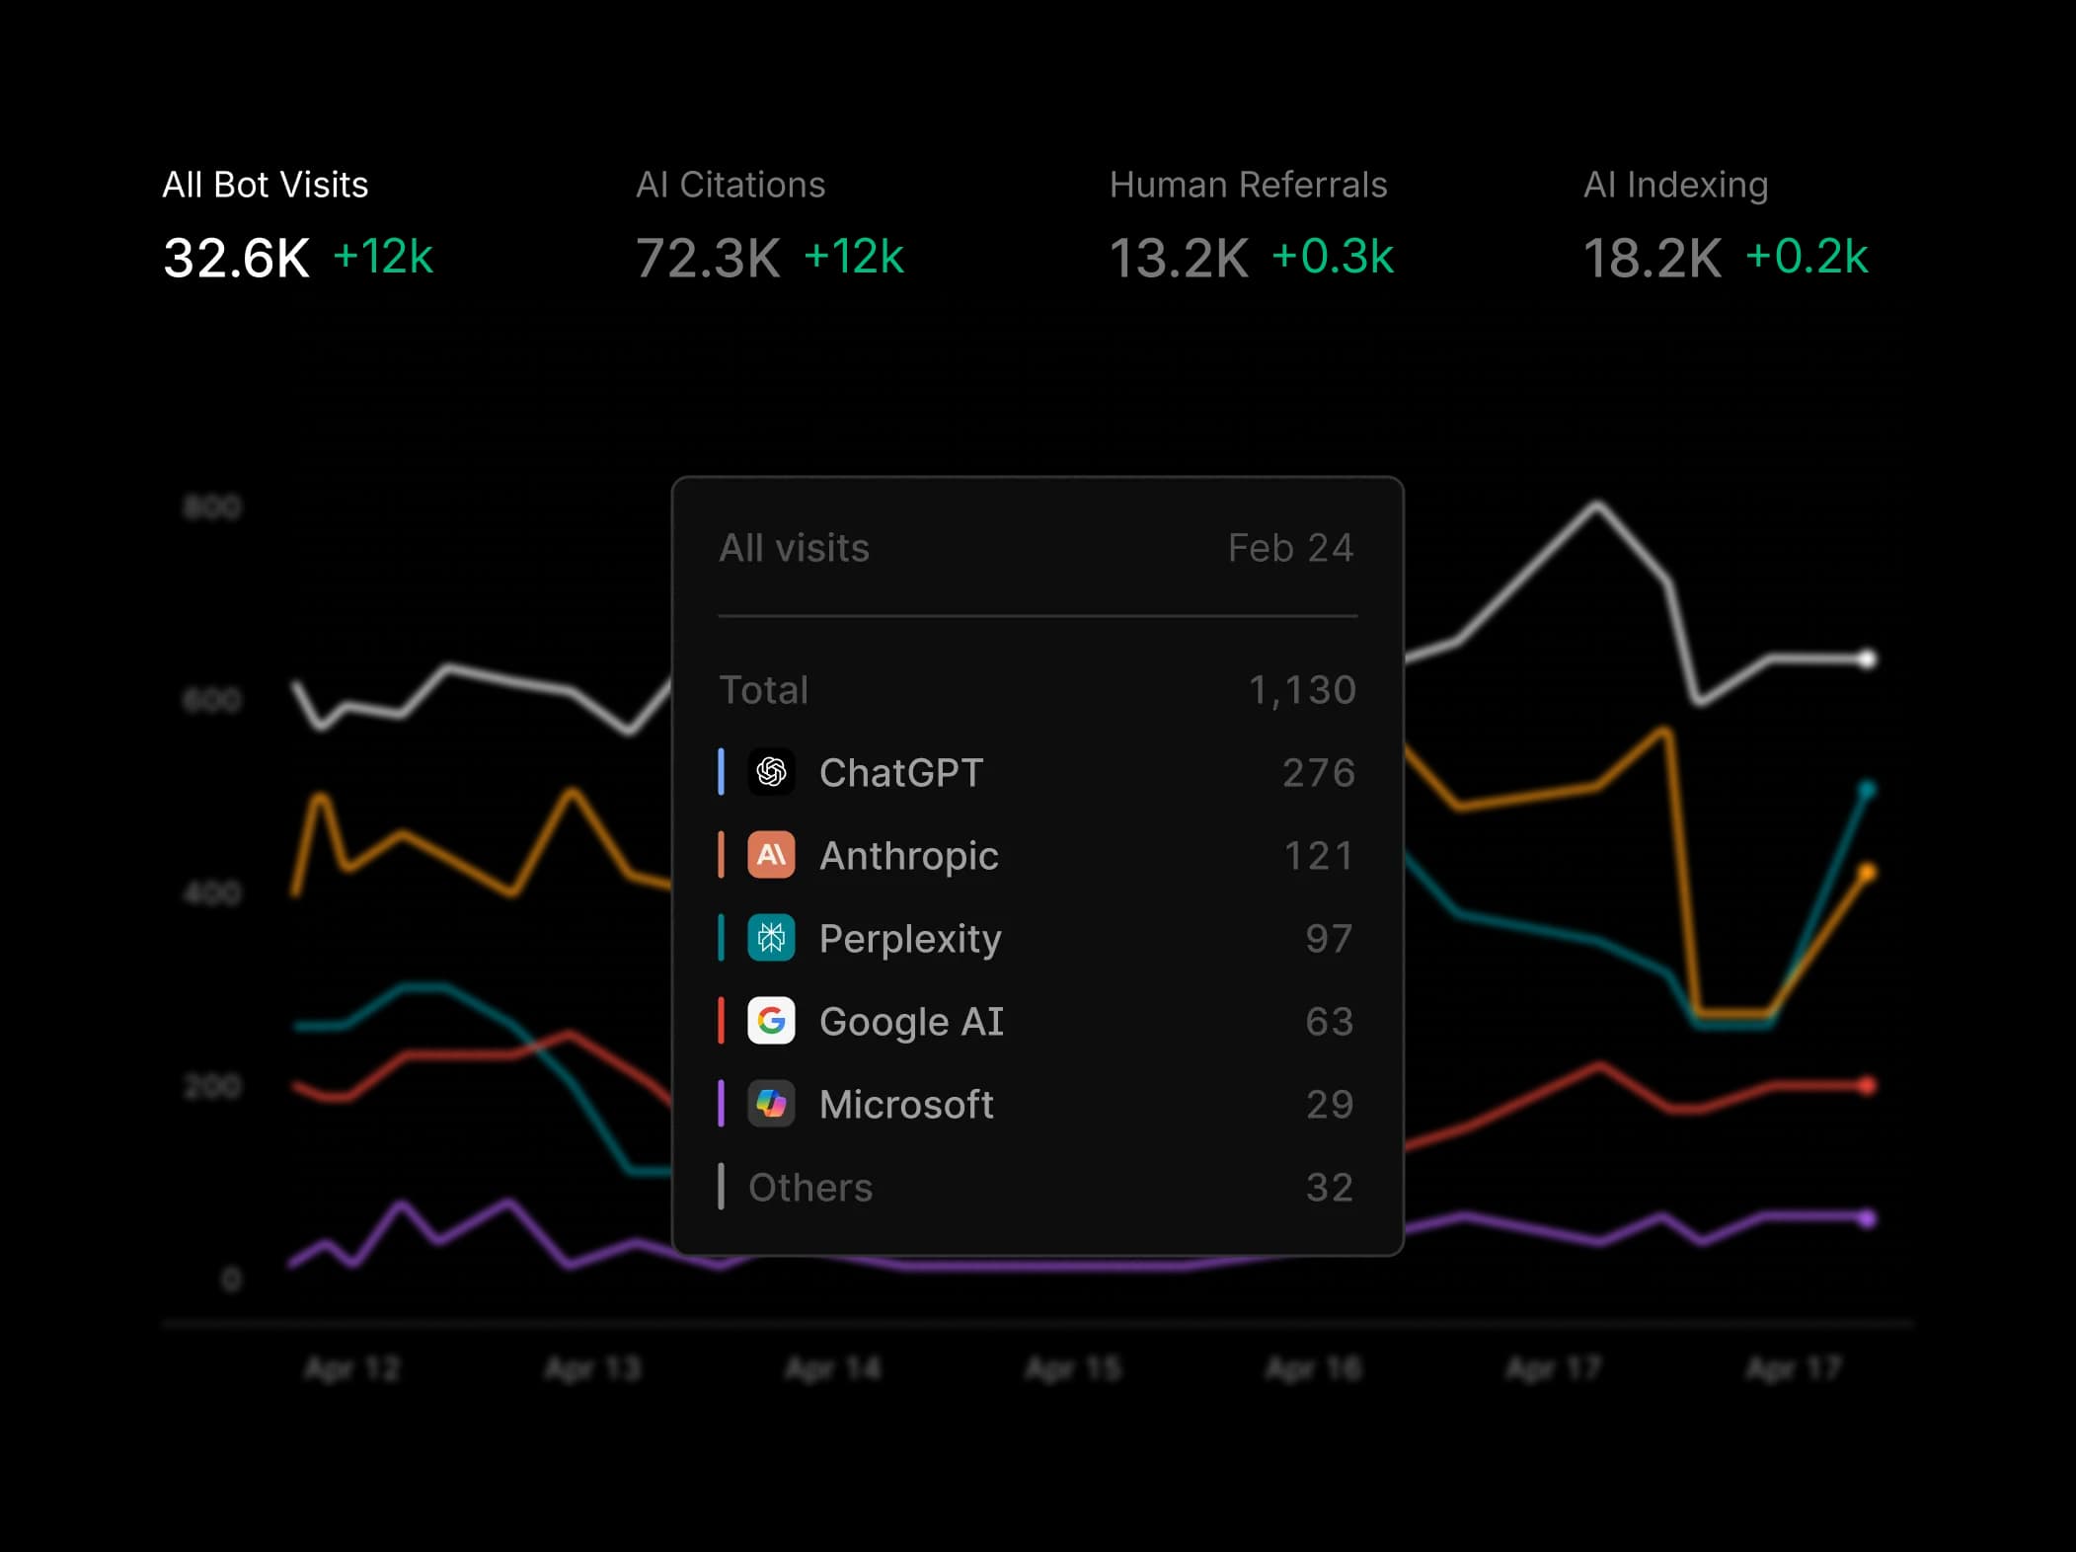Open the Feb 24 date selector
Screen dimensions: 2076x1552
(1291, 547)
